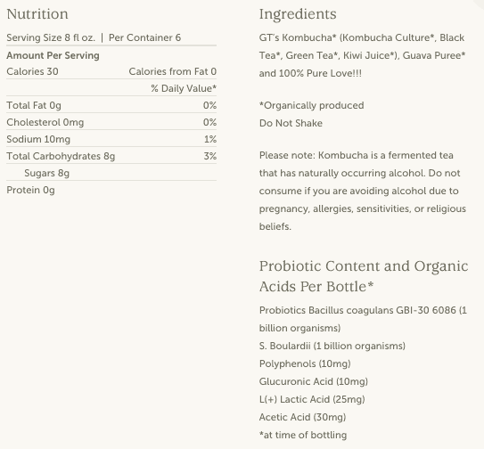Click the *at time of bottling footnote
This screenshot has width=484, height=449.
click(x=303, y=435)
